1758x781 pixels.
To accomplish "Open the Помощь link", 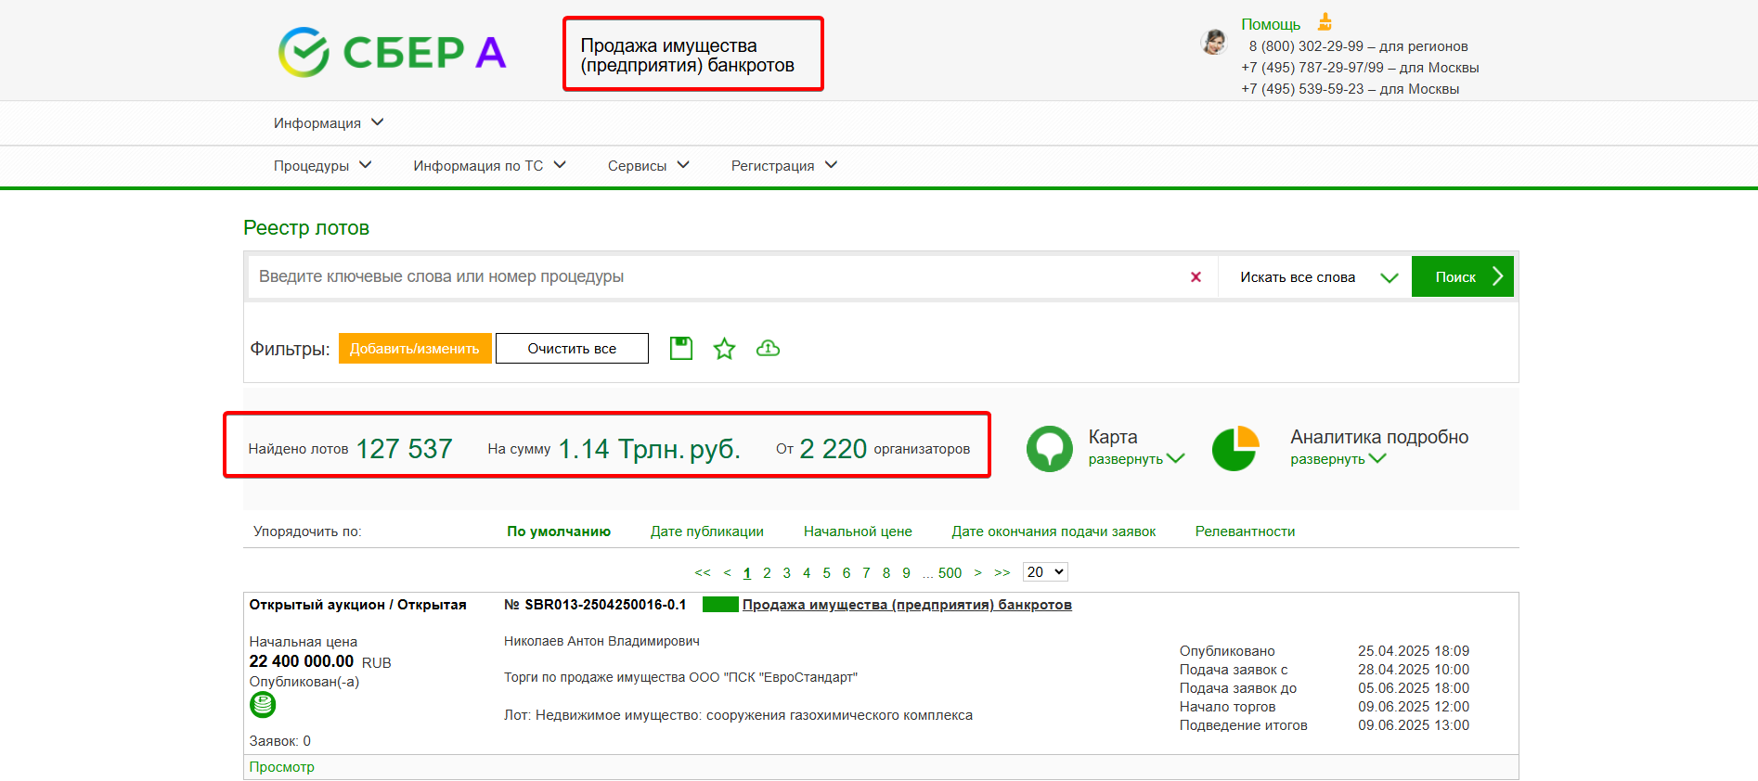I will pyautogui.click(x=1271, y=24).
